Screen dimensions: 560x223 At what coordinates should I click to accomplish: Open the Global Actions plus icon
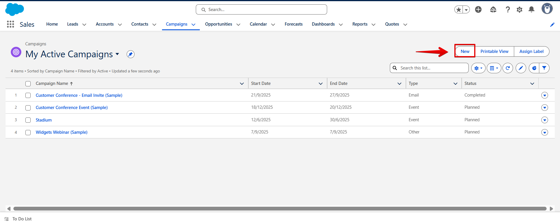tap(478, 10)
